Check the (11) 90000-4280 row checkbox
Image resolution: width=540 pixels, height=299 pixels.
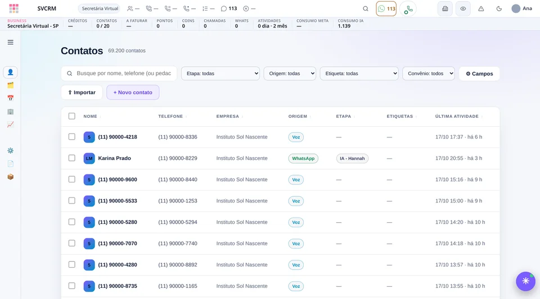(x=71, y=264)
